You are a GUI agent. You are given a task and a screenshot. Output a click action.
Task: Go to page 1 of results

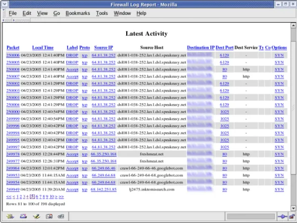coord(17,197)
